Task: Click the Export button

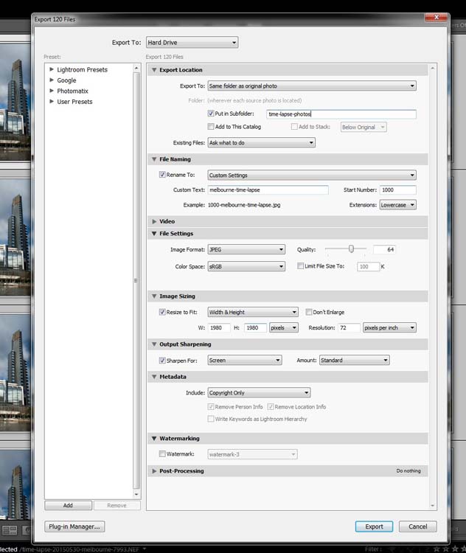Action: tap(374, 526)
